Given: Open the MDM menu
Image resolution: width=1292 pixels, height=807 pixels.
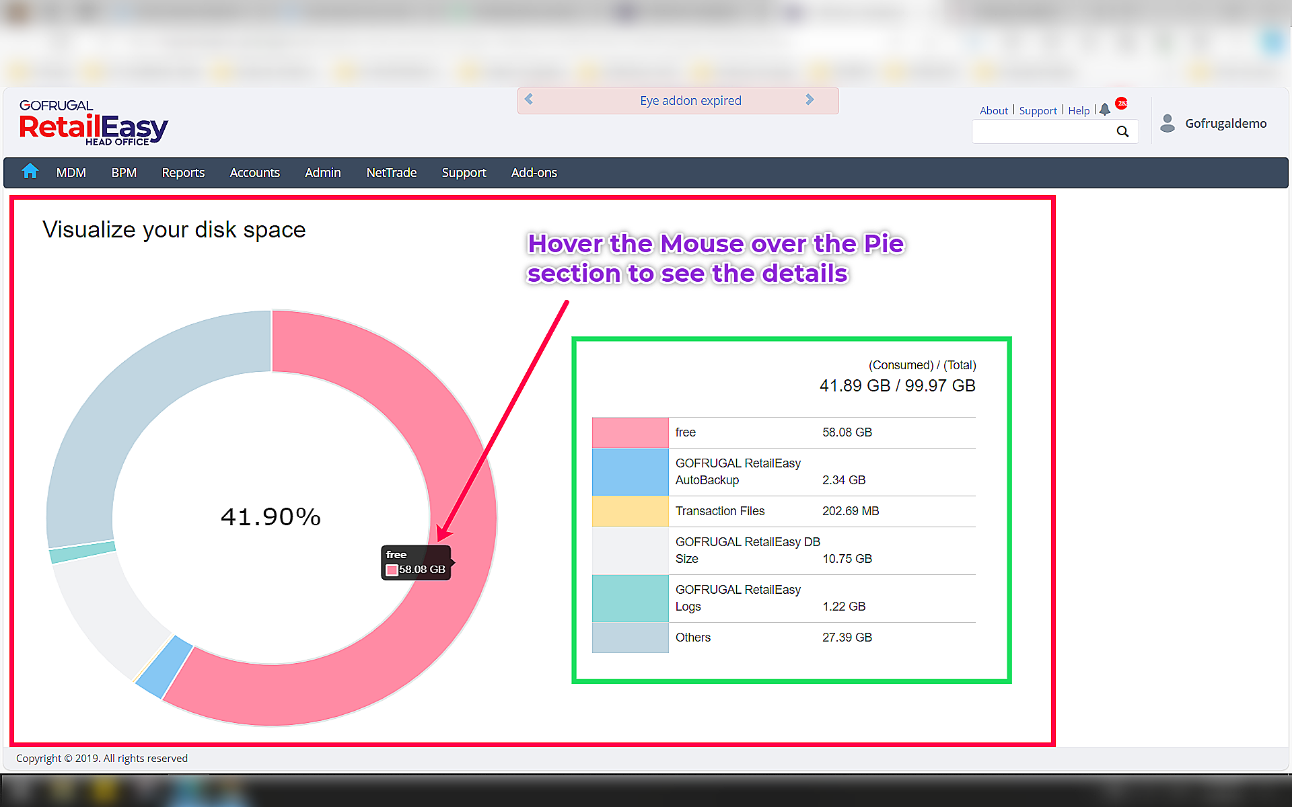Looking at the screenshot, I should (71, 173).
